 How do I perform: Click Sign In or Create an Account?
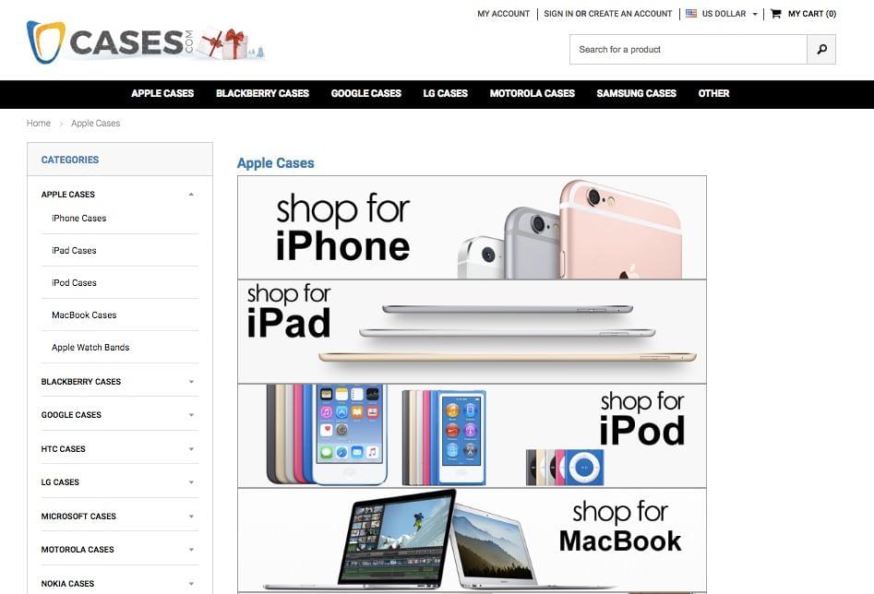[x=607, y=13]
